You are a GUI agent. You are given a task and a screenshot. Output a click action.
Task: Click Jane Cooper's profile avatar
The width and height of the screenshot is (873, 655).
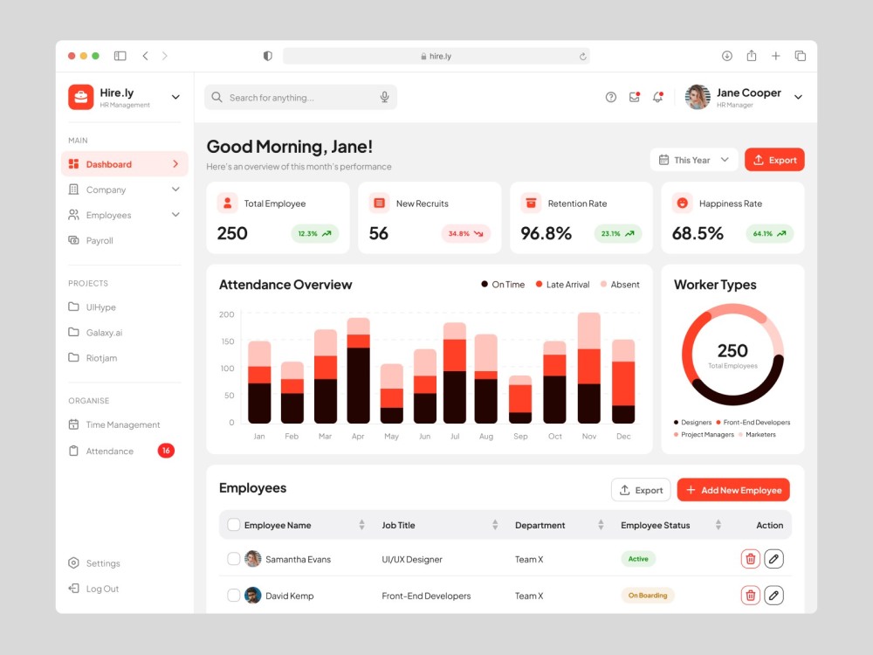(x=698, y=97)
